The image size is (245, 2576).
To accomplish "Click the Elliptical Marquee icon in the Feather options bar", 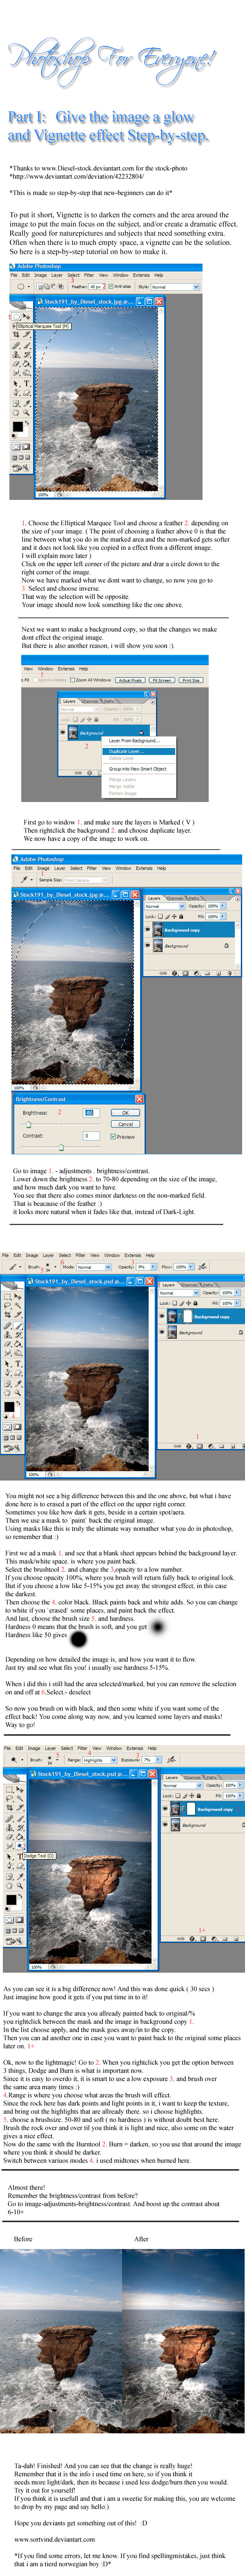I will click(20, 286).
